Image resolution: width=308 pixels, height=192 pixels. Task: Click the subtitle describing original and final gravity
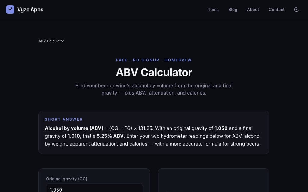click(154, 89)
